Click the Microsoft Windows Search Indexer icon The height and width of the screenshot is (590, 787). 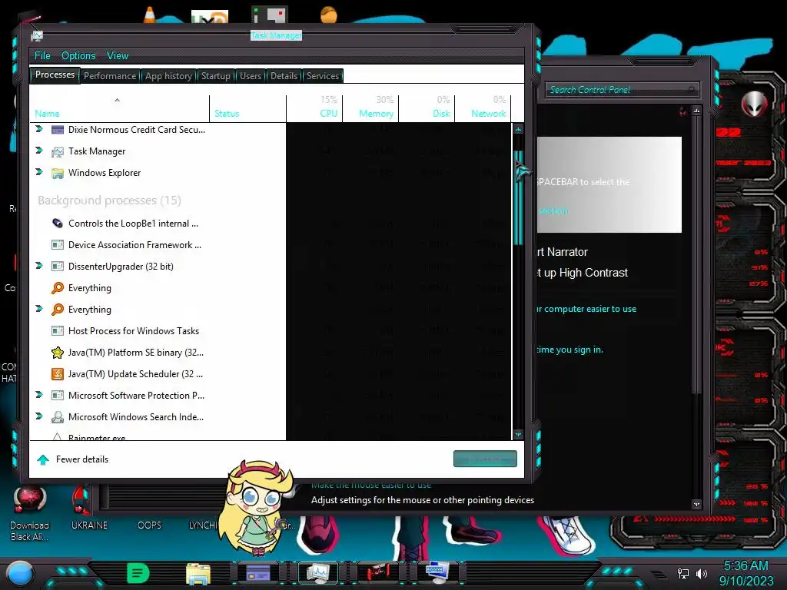[58, 417]
